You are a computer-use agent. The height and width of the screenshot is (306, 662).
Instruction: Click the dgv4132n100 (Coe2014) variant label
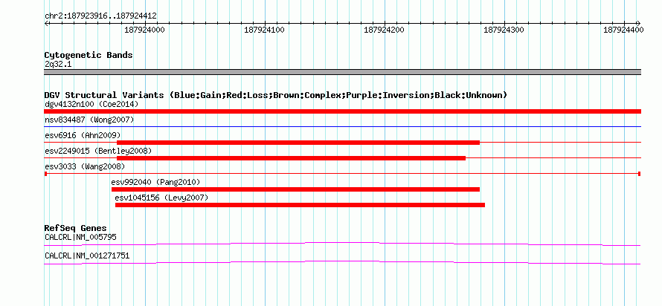coord(91,104)
